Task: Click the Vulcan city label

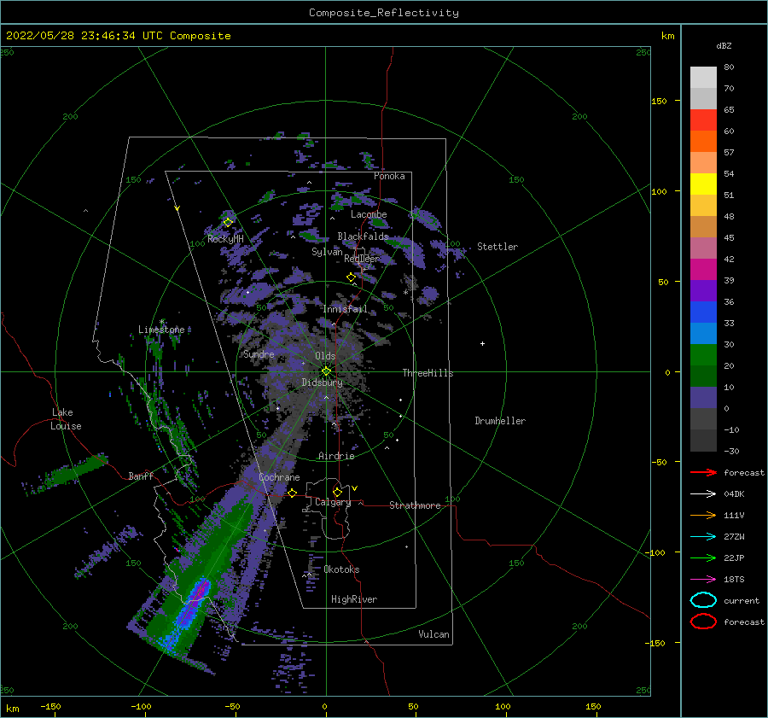Action: [434, 634]
